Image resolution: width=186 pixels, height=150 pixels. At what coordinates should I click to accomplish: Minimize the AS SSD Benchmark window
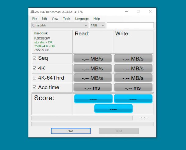click(x=127, y=12)
